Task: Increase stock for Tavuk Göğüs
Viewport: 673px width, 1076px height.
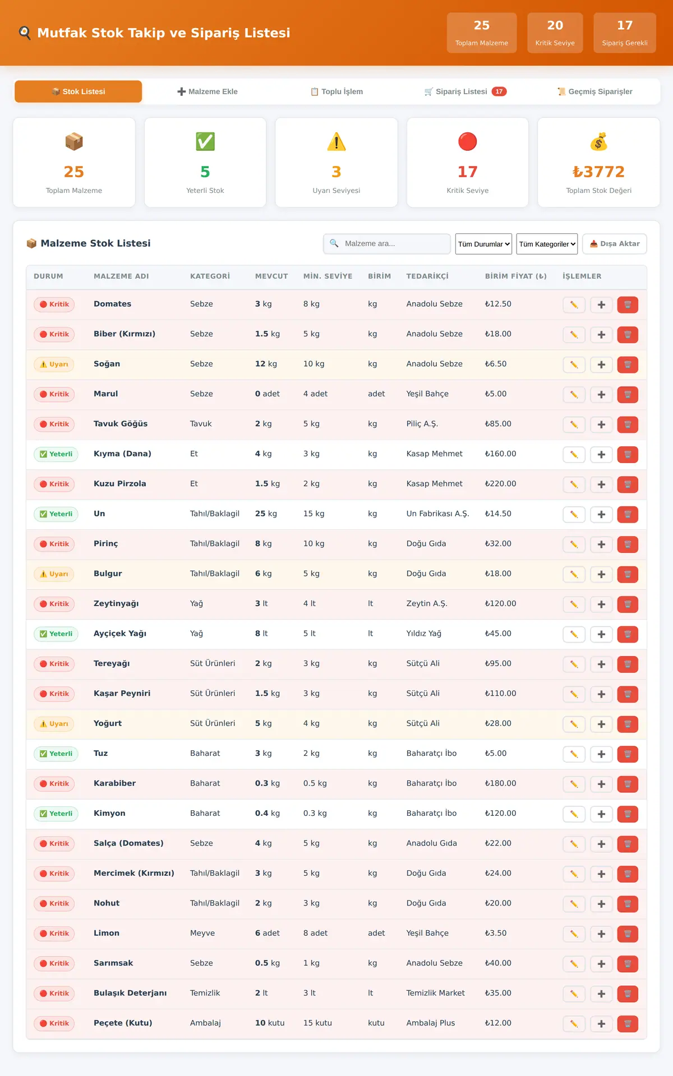Action: [x=601, y=424]
